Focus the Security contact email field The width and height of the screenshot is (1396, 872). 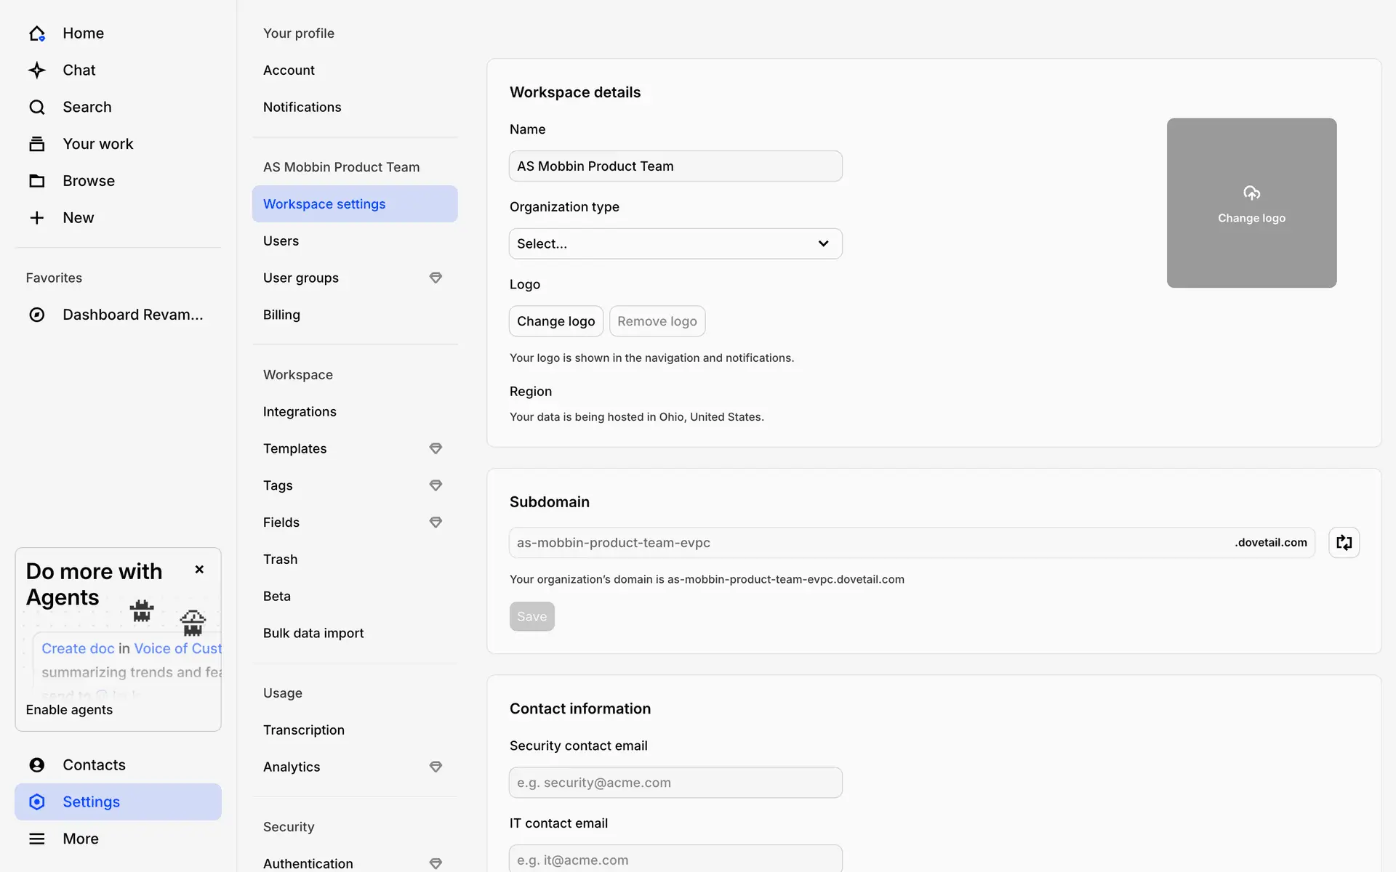click(675, 783)
